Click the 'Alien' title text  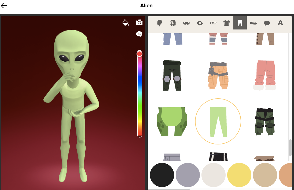tap(146, 6)
